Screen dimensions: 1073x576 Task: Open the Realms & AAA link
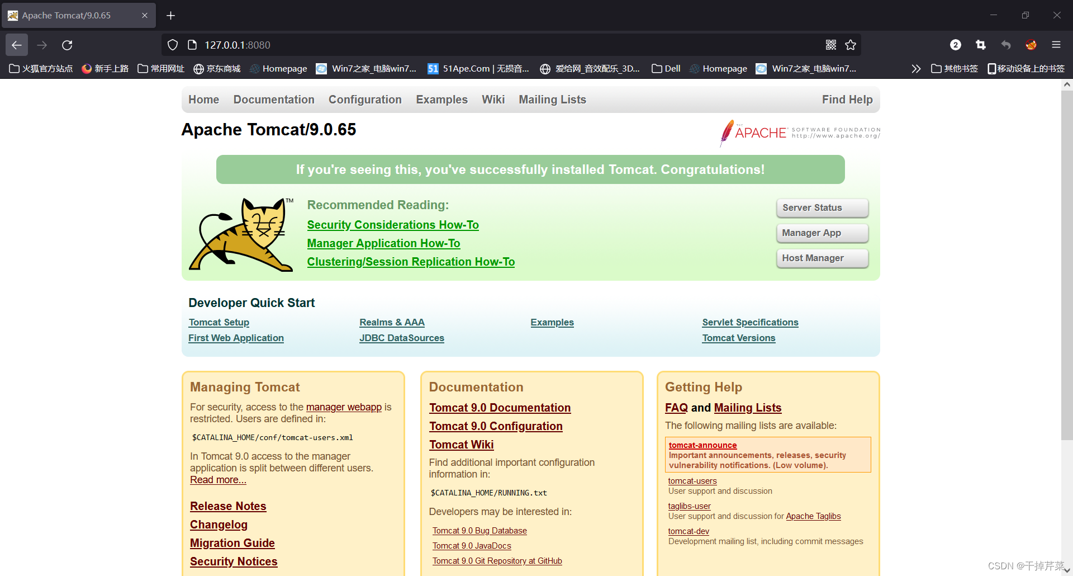(x=392, y=322)
